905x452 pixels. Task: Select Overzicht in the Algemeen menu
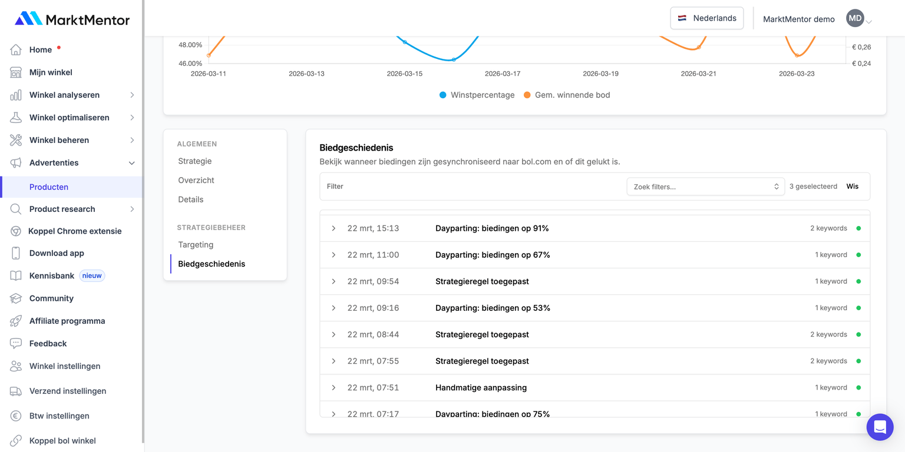(x=196, y=181)
